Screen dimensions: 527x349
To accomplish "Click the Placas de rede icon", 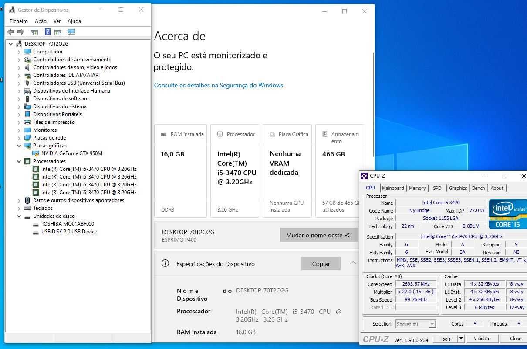I will click(27, 138).
